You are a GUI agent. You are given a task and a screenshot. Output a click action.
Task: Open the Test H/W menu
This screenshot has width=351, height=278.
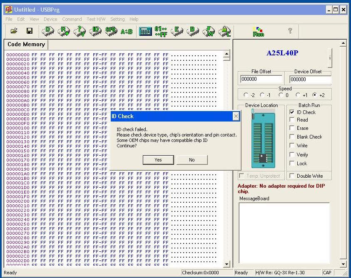tap(96, 19)
